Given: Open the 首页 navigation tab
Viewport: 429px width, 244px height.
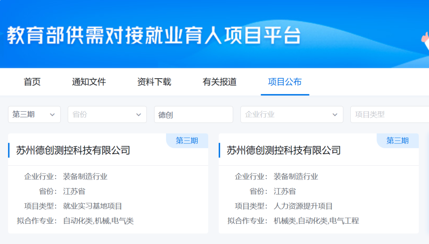Looking at the screenshot, I should click(x=32, y=82).
